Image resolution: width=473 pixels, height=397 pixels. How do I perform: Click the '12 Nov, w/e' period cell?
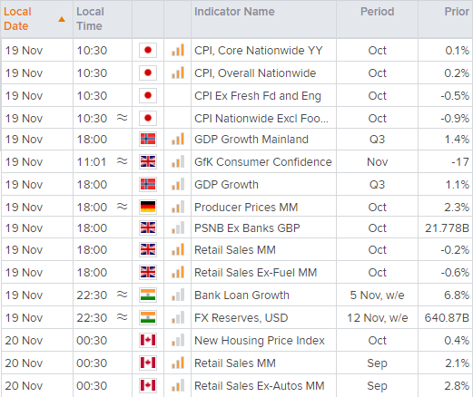pyautogui.click(x=377, y=317)
